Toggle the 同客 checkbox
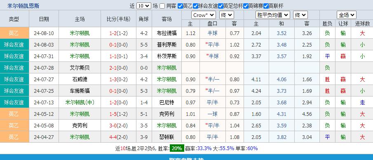 click(x=162, y=6)
